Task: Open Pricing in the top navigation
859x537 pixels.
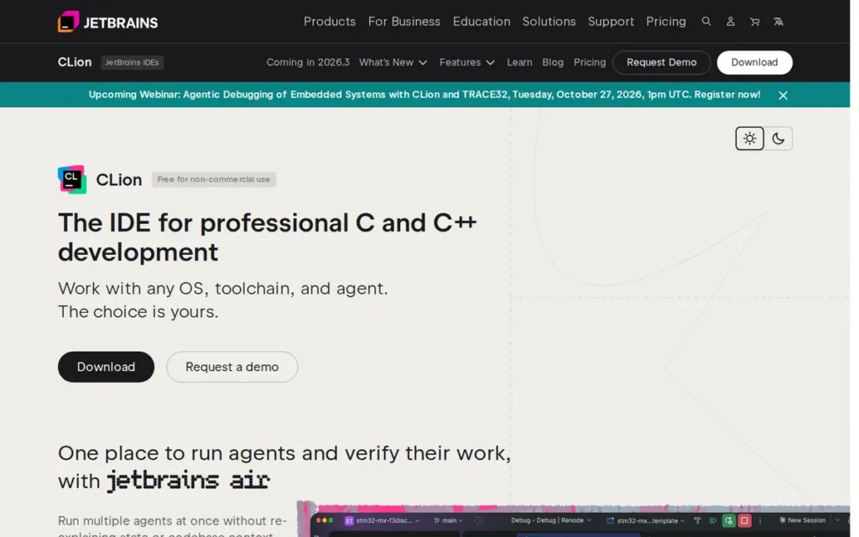Action: tap(665, 21)
